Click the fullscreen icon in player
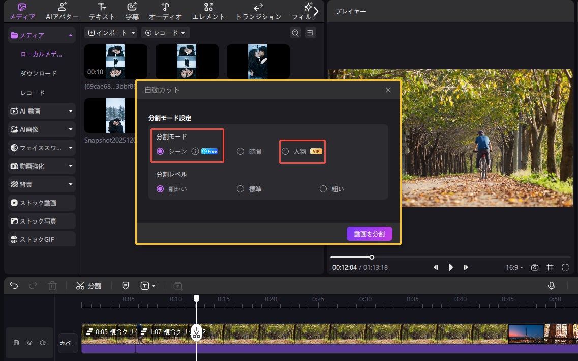This screenshot has height=361, width=578. [x=565, y=267]
